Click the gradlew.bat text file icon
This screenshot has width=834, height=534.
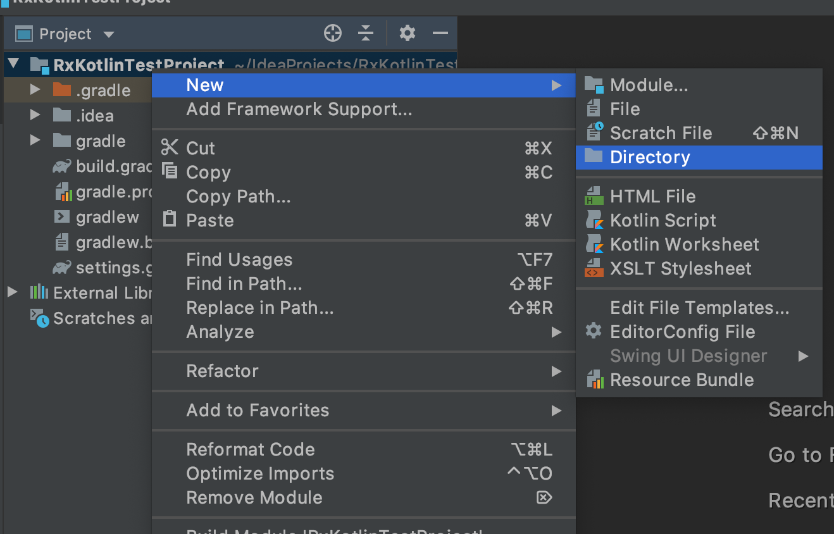(x=61, y=242)
